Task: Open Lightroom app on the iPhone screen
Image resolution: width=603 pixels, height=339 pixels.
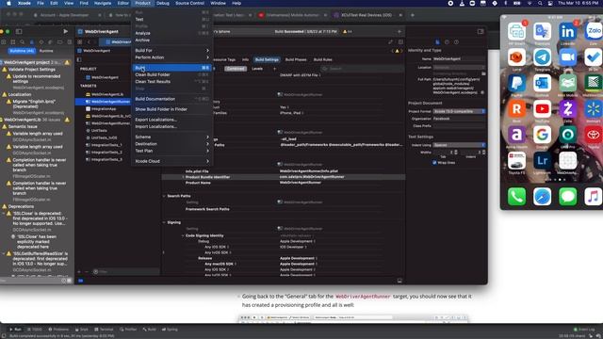Action: click(543, 161)
